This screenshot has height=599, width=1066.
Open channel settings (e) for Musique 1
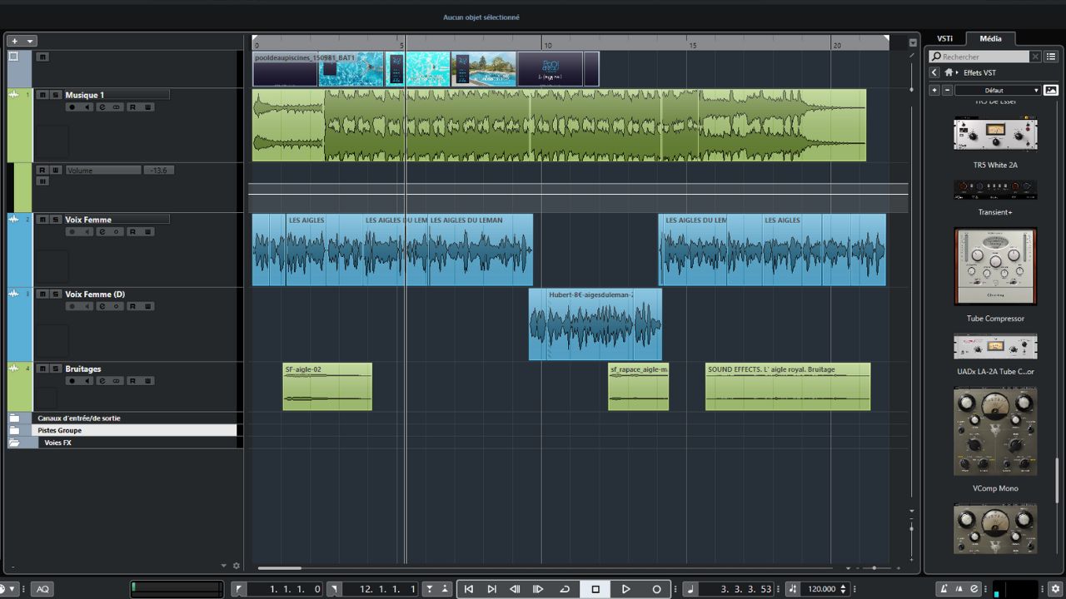click(102, 107)
